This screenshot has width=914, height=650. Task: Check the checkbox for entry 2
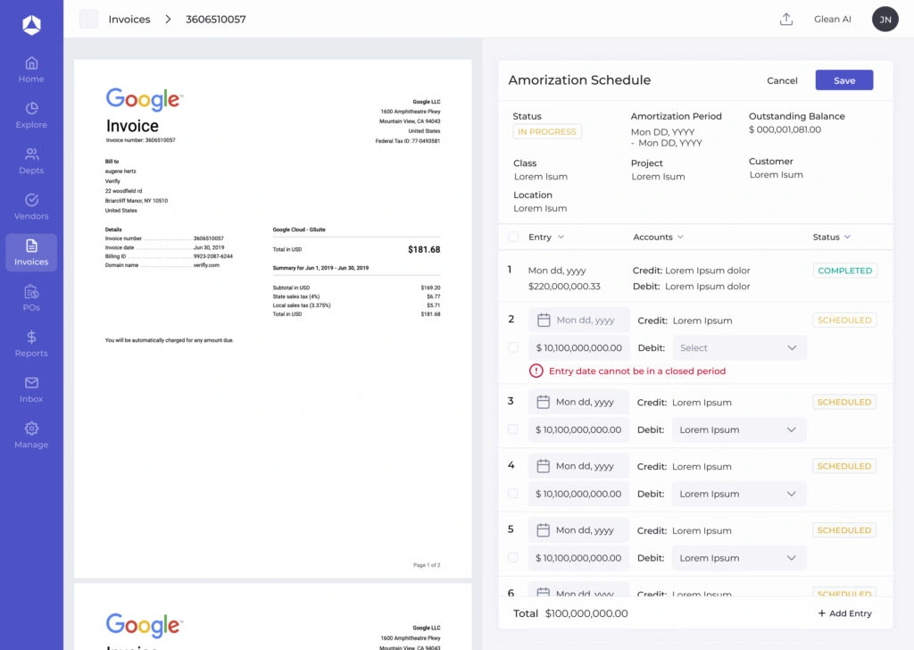tap(513, 347)
